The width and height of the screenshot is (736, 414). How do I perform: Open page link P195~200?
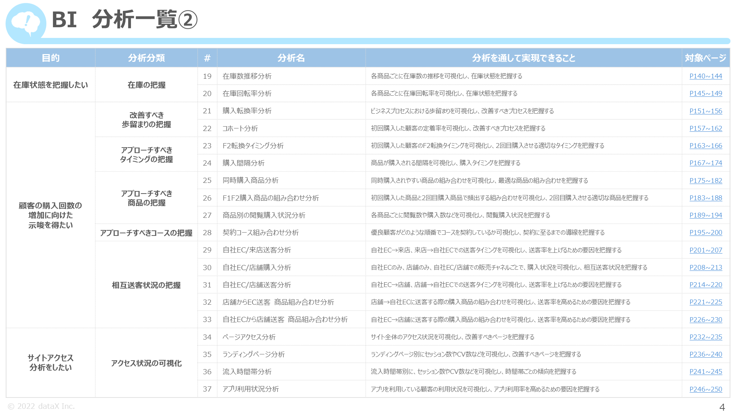coord(705,233)
